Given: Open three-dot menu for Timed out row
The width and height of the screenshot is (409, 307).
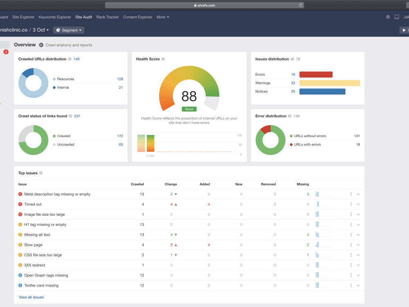Looking at the screenshot, I should click(351, 204).
